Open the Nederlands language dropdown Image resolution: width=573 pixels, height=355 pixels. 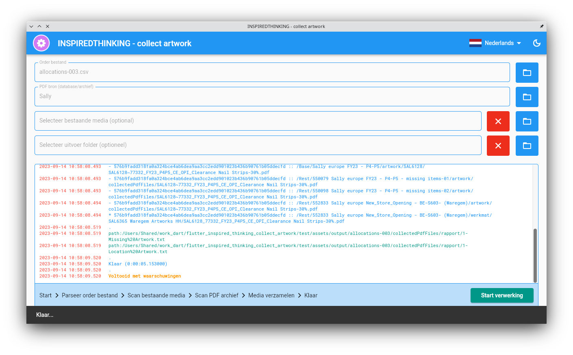coord(502,43)
